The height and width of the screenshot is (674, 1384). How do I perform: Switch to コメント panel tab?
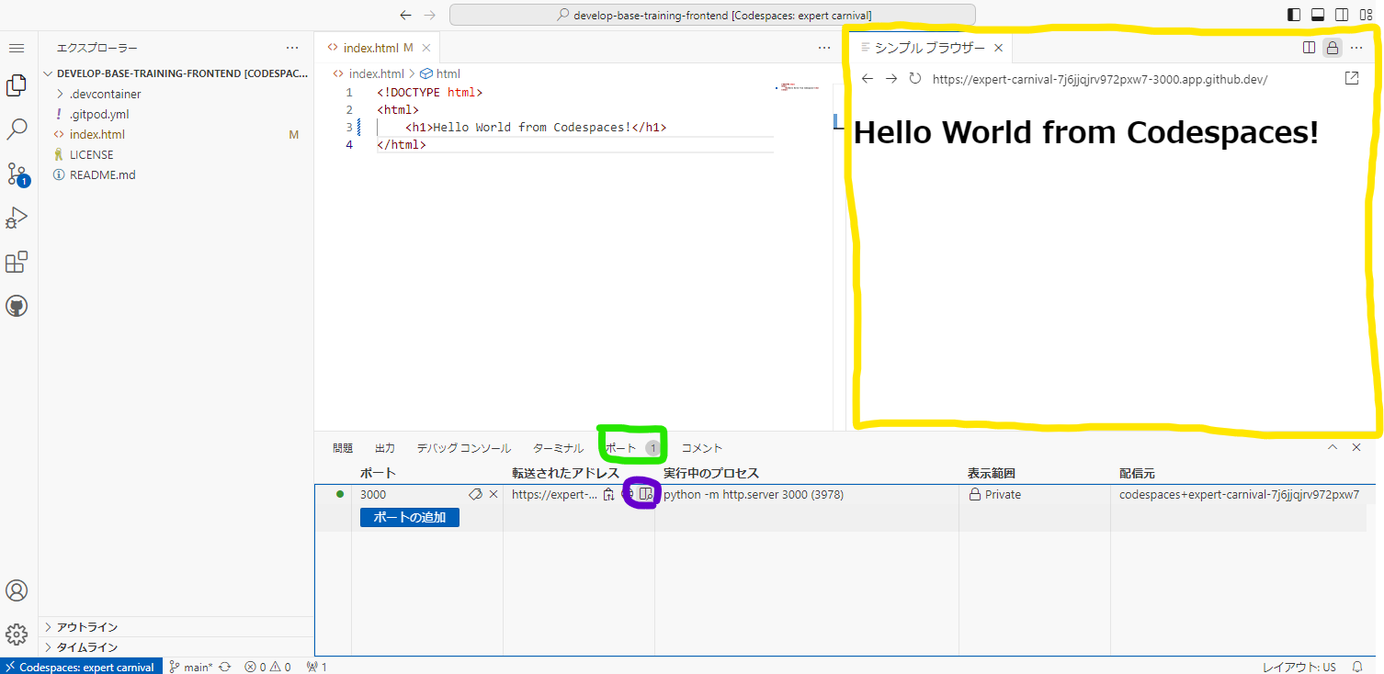coord(702,448)
